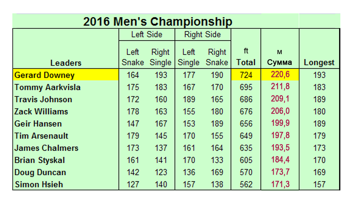Screen dimensions: 351x201
Task: Select Tommy Aarkvisla's name
Action: click(47, 87)
